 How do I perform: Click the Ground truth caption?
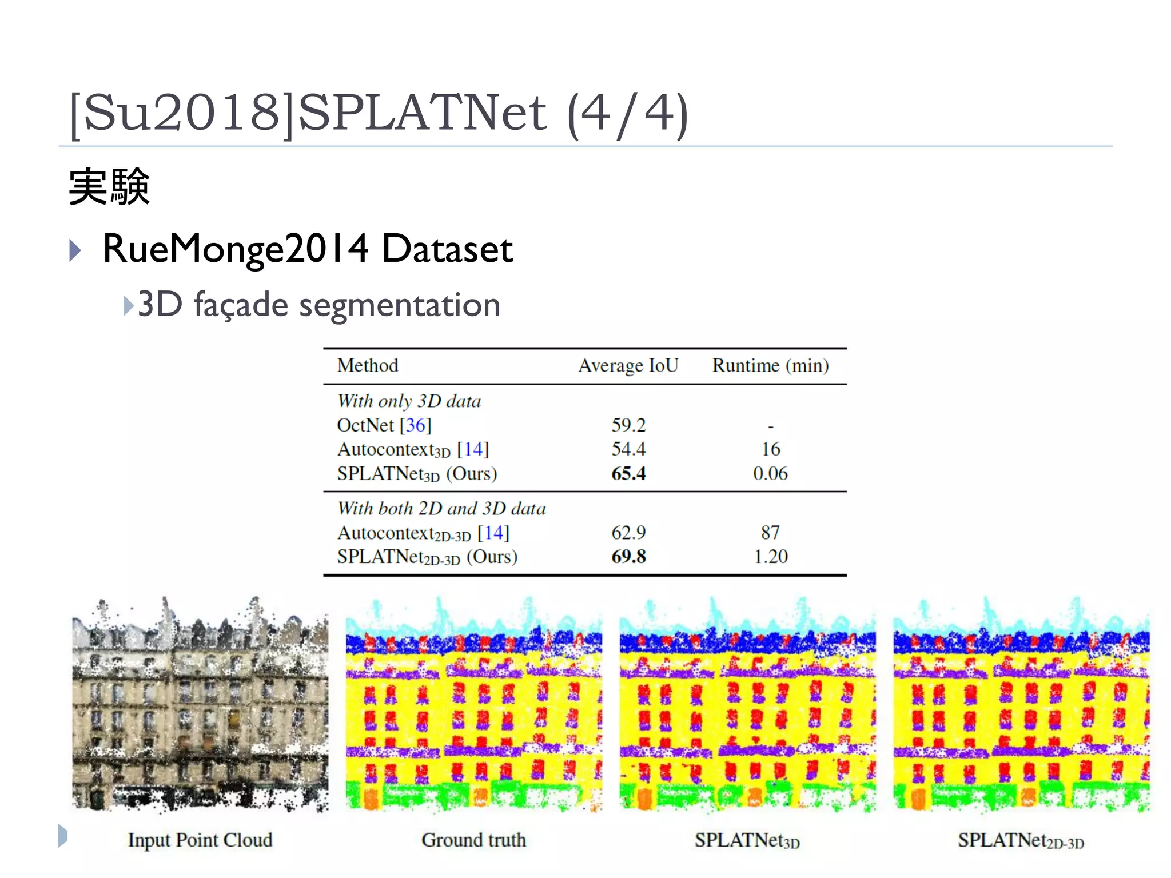[x=473, y=840]
